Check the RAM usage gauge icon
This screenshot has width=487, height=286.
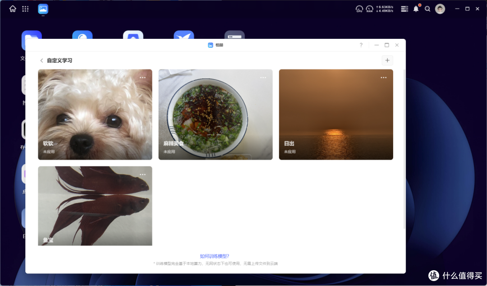(x=369, y=9)
